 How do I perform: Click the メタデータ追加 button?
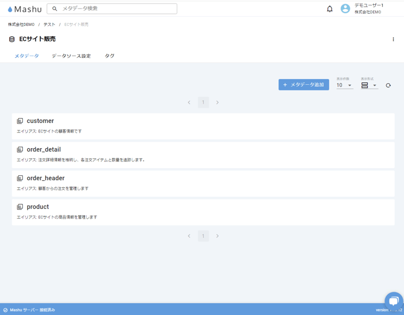tap(303, 85)
